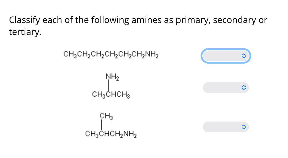The height and width of the screenshot is (158, 288).
Task: Click the chevron arrows on the second dropdown
Action: (x=244, y=88)
